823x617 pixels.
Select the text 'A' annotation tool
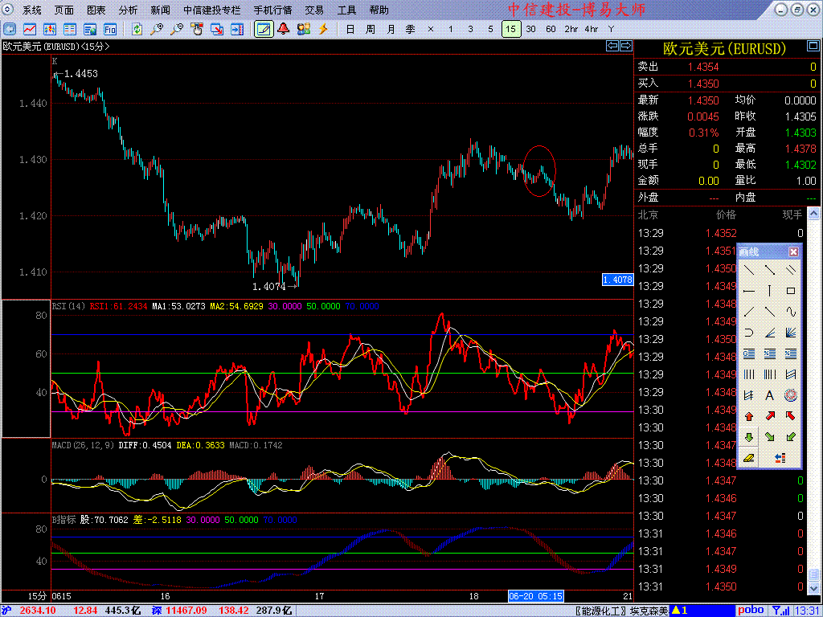tap(770, 395)
